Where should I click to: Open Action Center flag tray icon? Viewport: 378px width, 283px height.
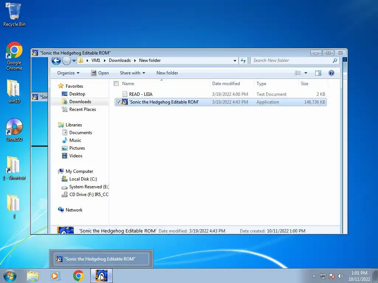point(332,276)
